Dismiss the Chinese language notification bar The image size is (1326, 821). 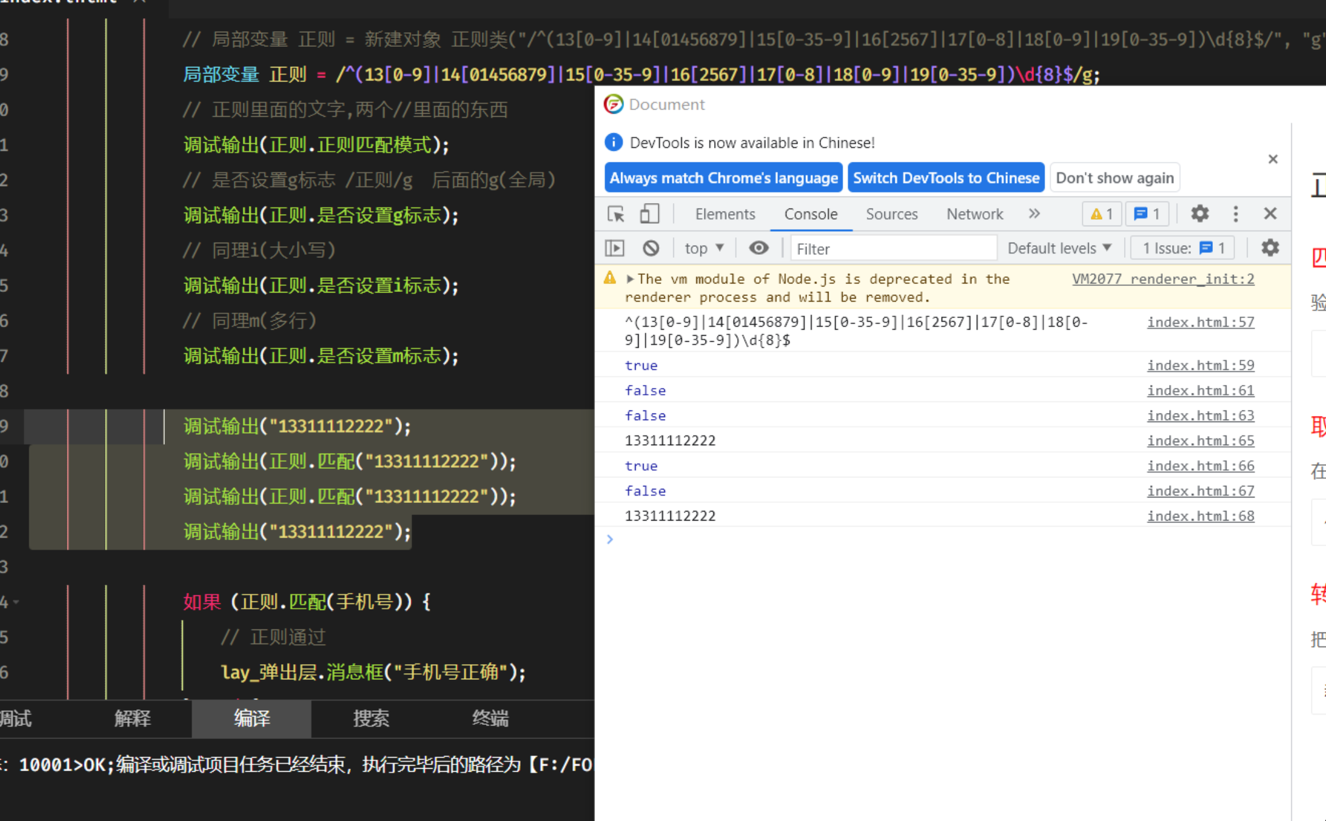[1273, 159]
